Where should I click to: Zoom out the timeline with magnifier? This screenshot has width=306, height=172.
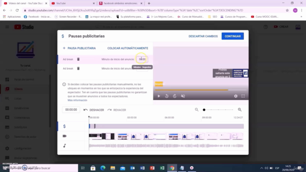pyautogui.click(x=197, y=110)
